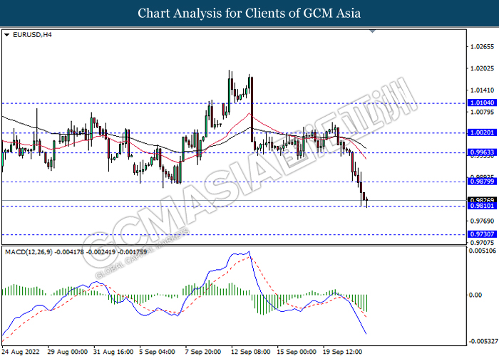Screen dimensions: 499x356
Task: Click the 29 Aug 00:00 time label
Action: point(68,352)
